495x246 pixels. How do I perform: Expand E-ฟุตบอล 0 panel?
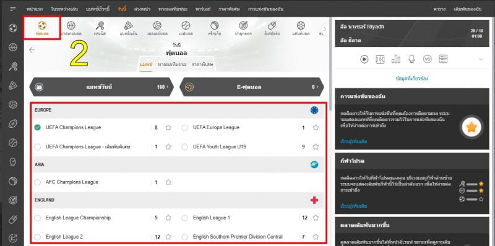252,87
